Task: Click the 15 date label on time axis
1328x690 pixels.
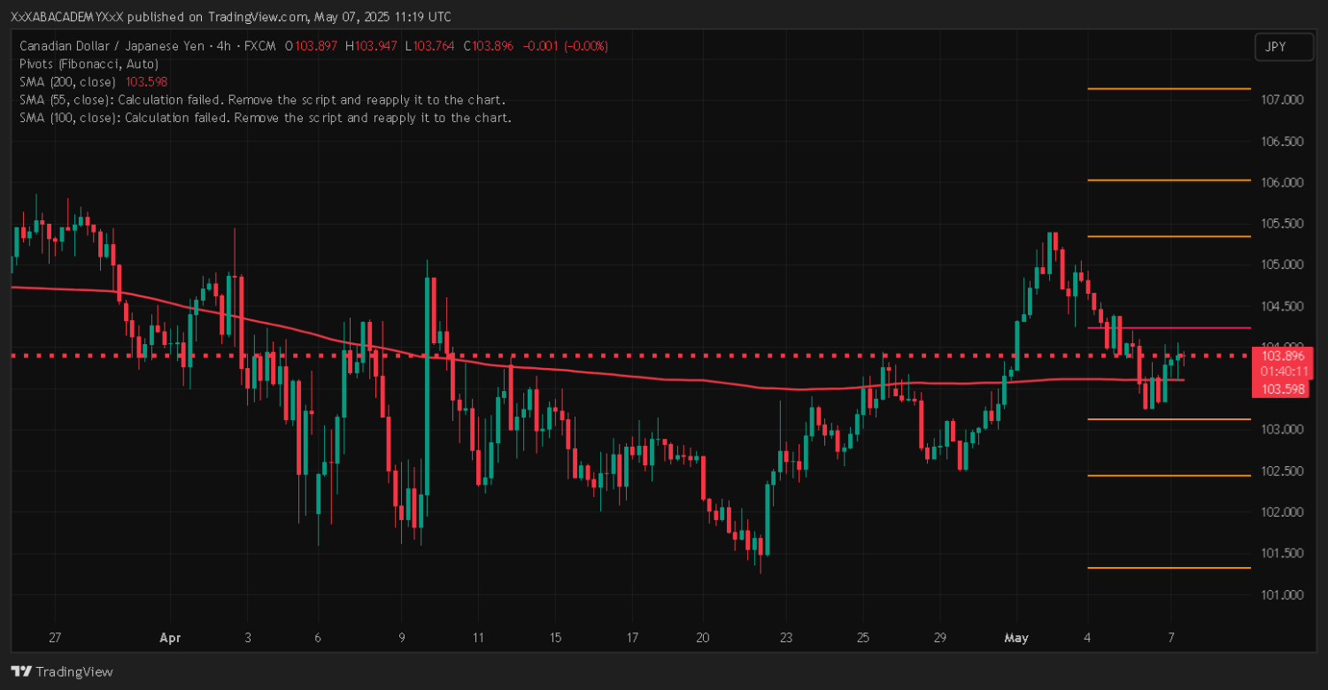Action: (x=555, y=638)
